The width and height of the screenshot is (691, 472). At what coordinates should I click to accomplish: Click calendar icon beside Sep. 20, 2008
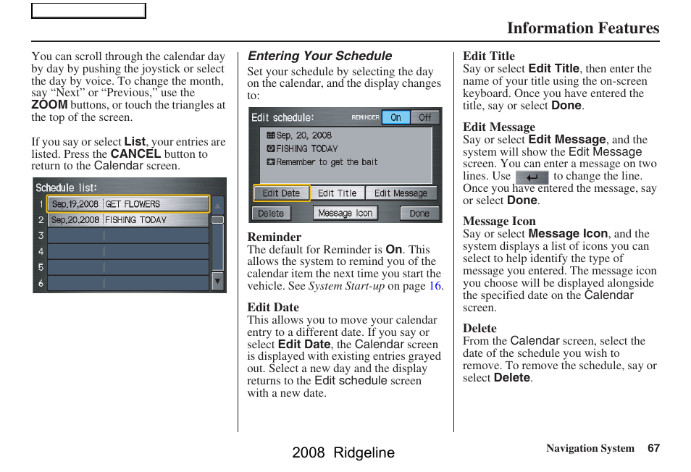pyautogui.click(x=271, y=135)
